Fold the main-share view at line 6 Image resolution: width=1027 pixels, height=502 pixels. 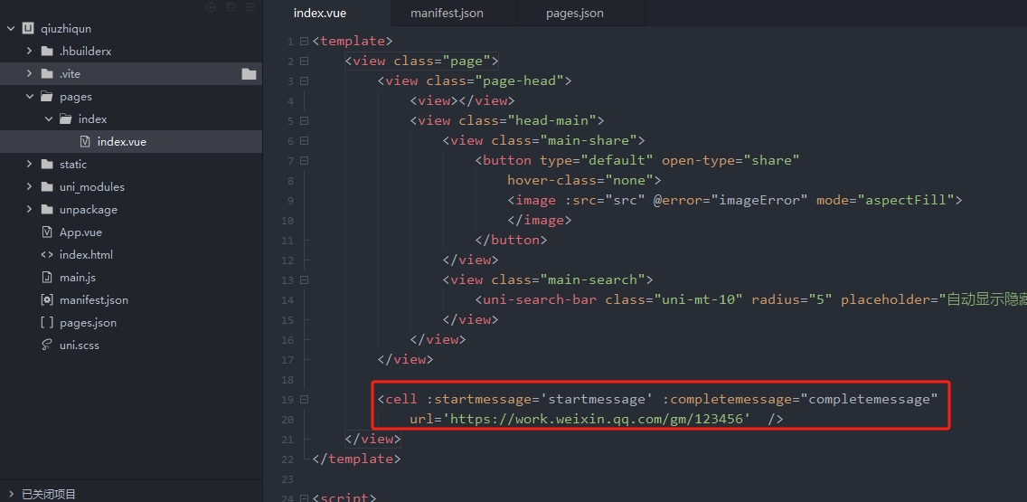[x=304, y=141]
